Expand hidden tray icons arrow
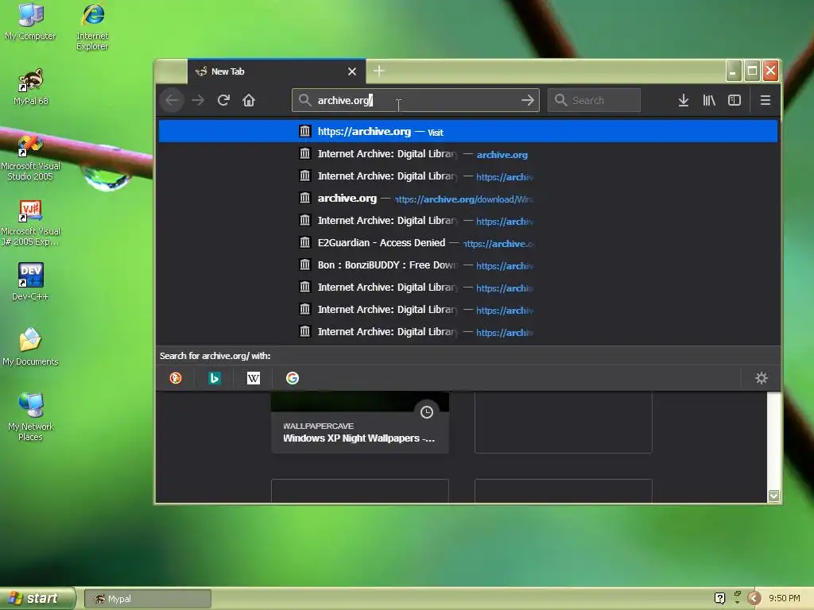Viewport: 814px width, 610px height. [754, 599]
